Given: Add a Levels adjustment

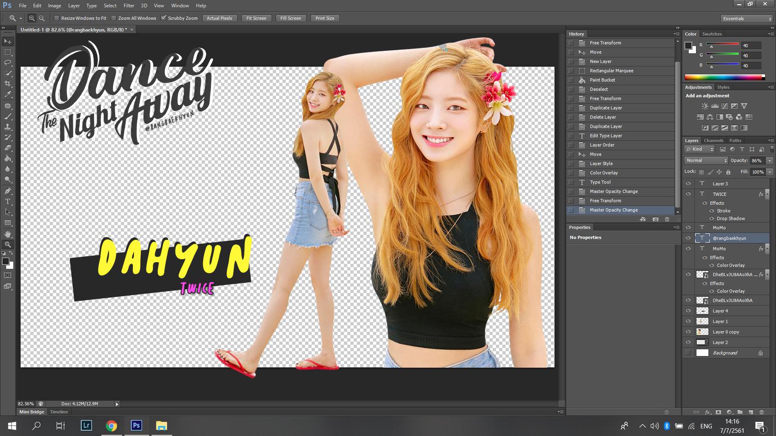Looking at the screenshot, I should (x=715, y=106).
